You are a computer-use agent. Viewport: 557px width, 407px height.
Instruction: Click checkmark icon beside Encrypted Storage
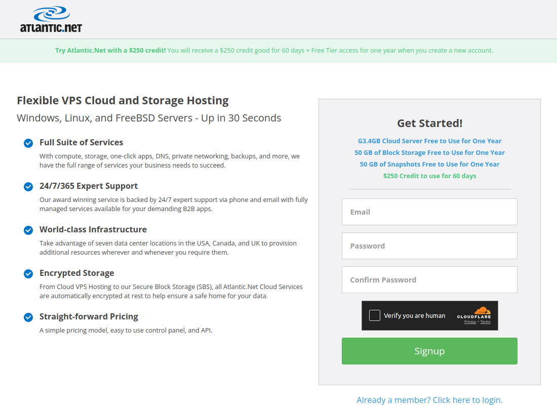pos(28,274)
